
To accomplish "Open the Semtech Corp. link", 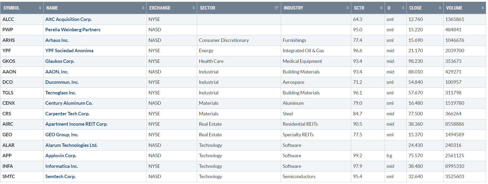I will (x=60, y=177).
